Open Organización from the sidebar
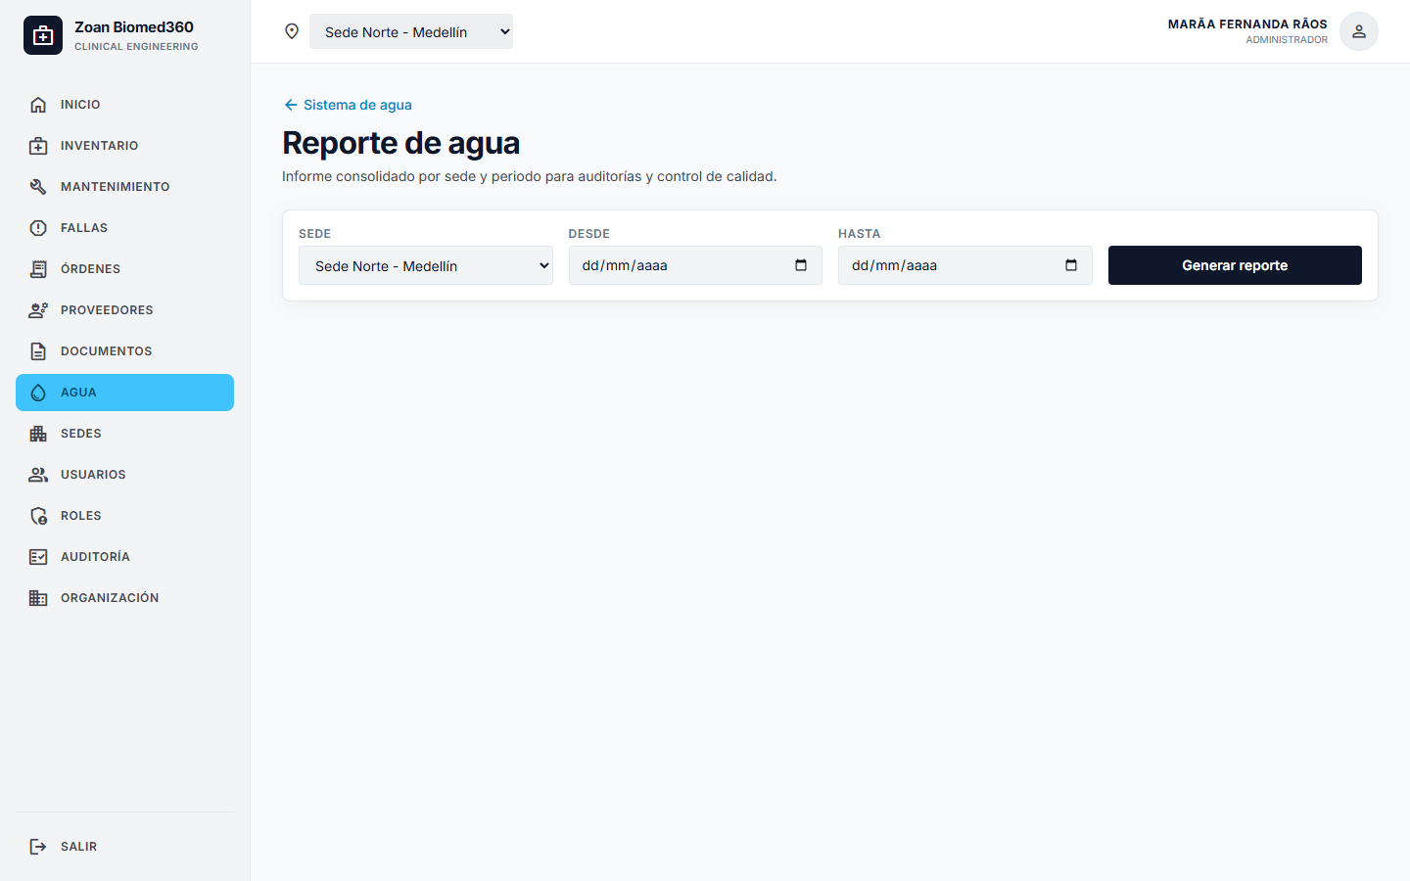This screenshot has height=881, width=1410. pos(124,598)
